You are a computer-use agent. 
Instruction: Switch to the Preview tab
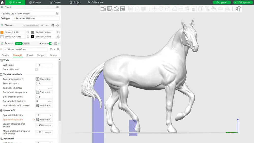pyautogui.click(x=35, y=2)
